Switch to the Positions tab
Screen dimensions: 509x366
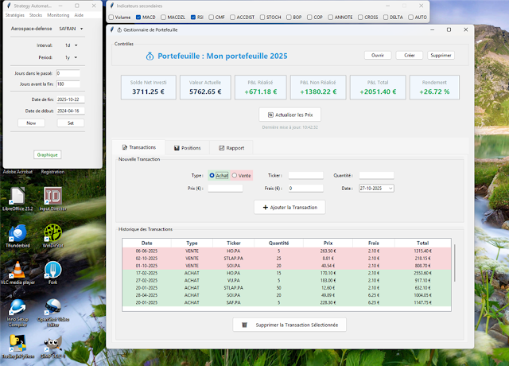[186, 147]
